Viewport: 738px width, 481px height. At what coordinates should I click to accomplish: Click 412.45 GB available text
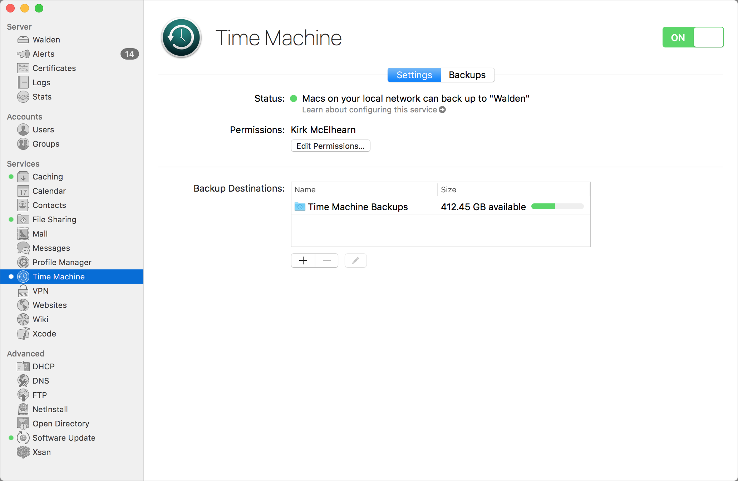click(x=483, y=207)
